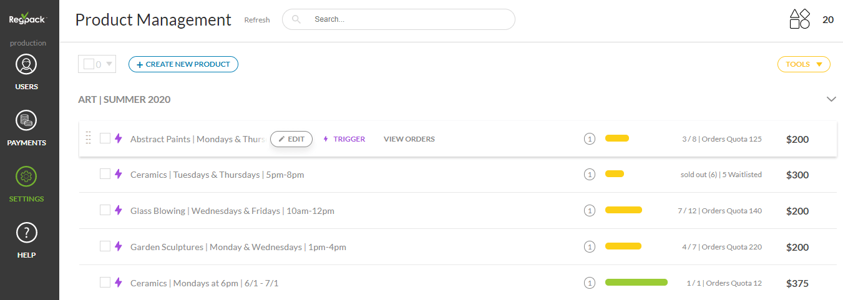Check the Abstract Paints product checkbox
The width and height of the screenshot is (843, 300).
(x=105, y=138)
